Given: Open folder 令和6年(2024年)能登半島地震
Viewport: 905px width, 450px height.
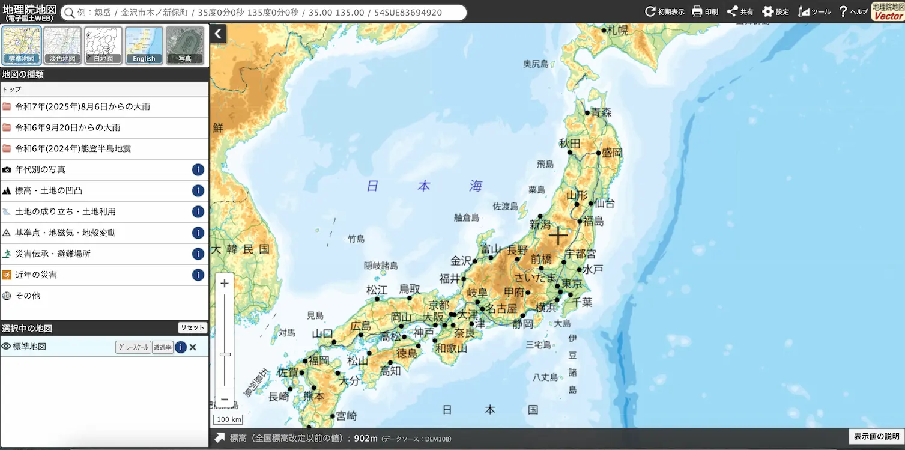Looking at the screenshot, I should click(104, 148).
